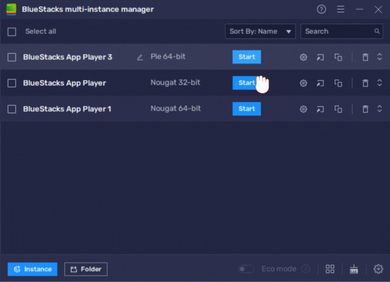Click the Pie 64-bit label

(168, 57)
